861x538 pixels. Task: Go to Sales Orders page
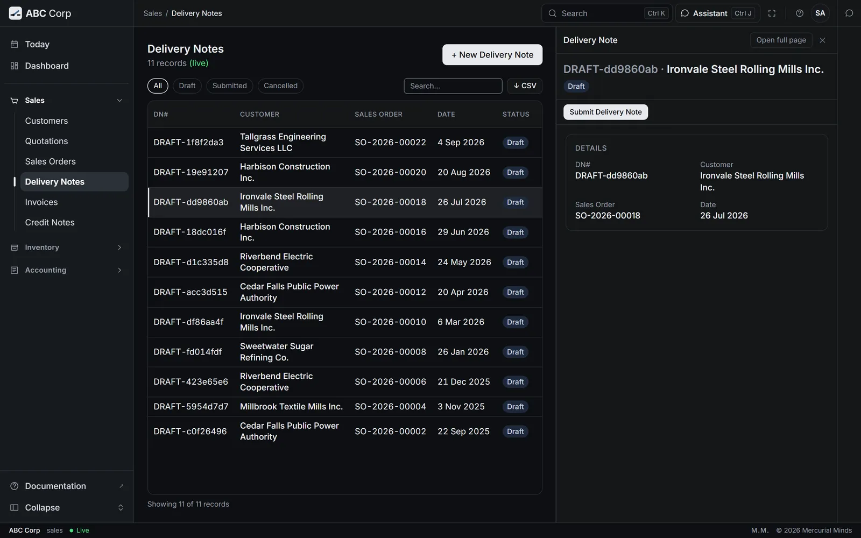(74, 161)
